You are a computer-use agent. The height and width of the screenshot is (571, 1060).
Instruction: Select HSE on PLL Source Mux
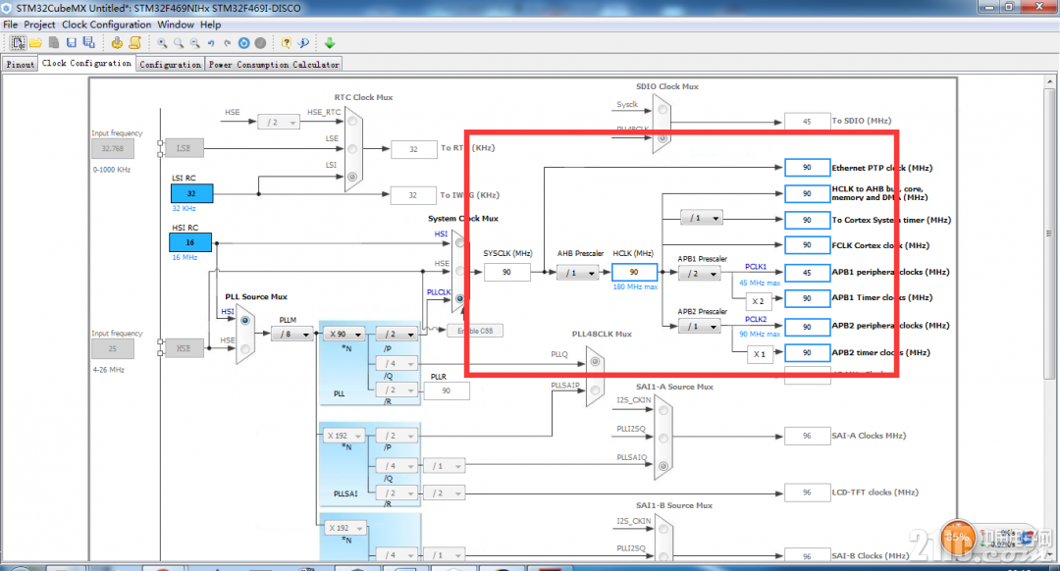pyautogui.click(x=244, y=348)
